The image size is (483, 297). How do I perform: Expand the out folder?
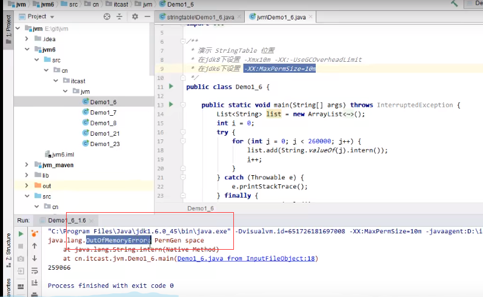27,186
